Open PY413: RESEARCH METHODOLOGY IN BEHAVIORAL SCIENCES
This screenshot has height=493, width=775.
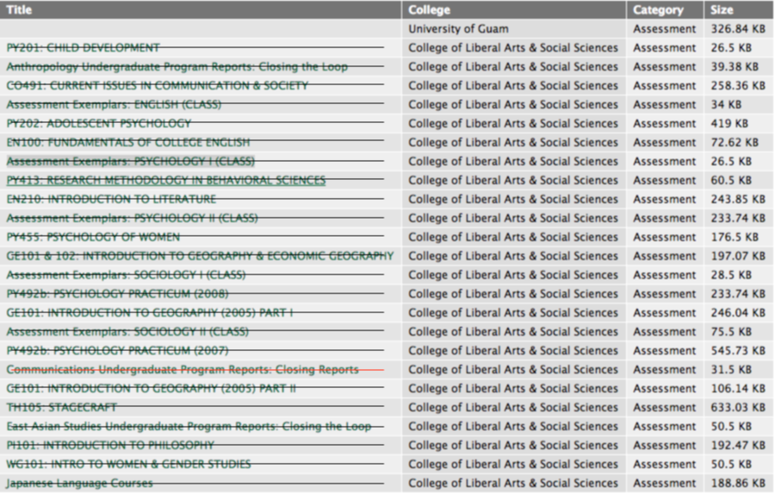click(166, 181)
